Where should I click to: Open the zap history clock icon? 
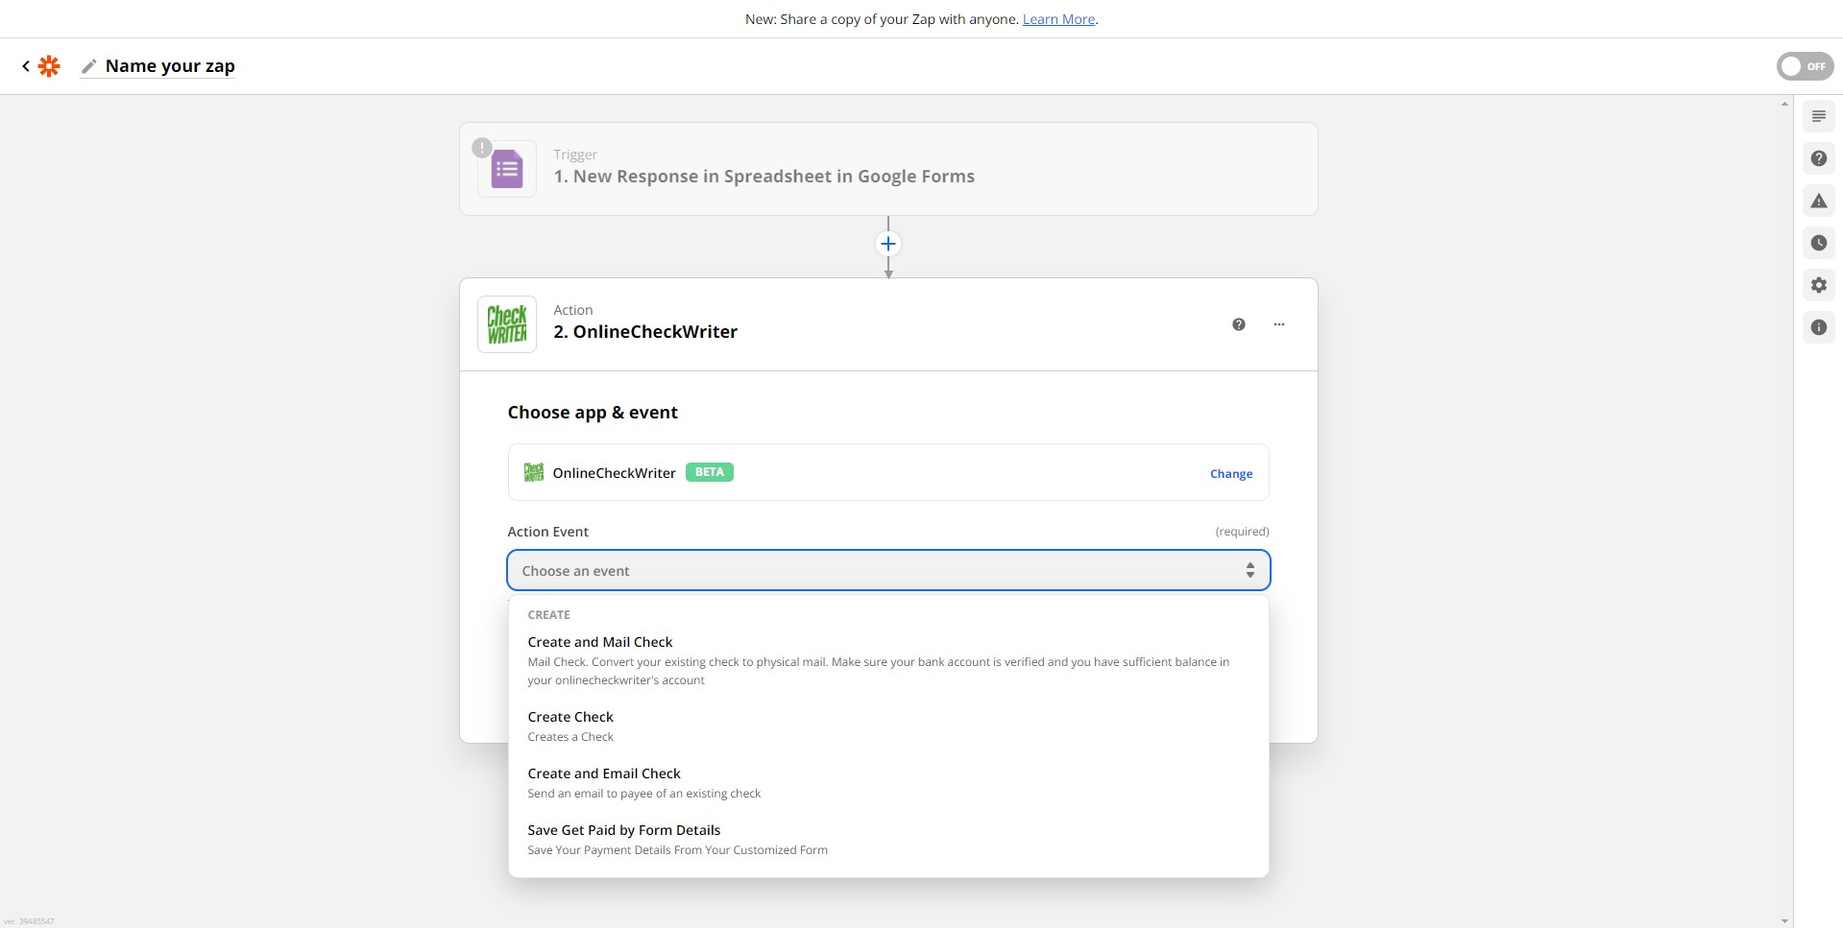pos(1818,244)
